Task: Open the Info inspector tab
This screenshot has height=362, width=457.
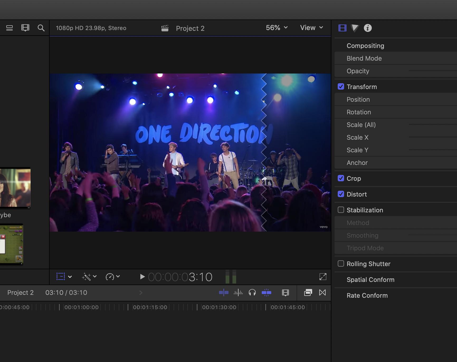Action: [x=368, y=28]
